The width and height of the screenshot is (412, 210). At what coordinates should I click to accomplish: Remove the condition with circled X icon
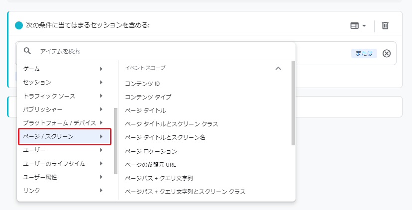387,53
